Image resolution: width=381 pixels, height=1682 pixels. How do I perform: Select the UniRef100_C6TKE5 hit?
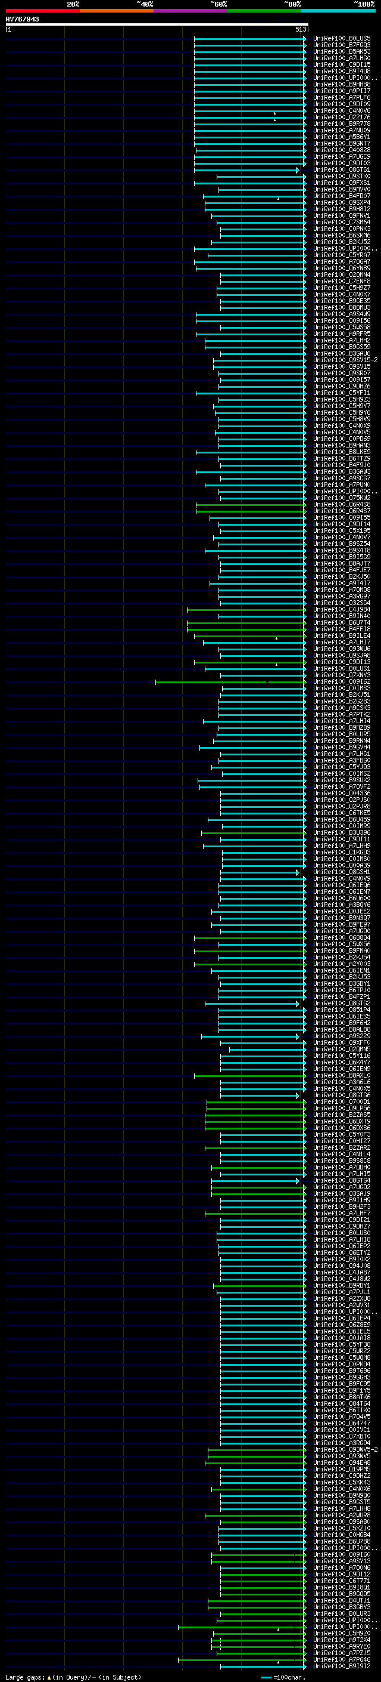tap(342, 814)
